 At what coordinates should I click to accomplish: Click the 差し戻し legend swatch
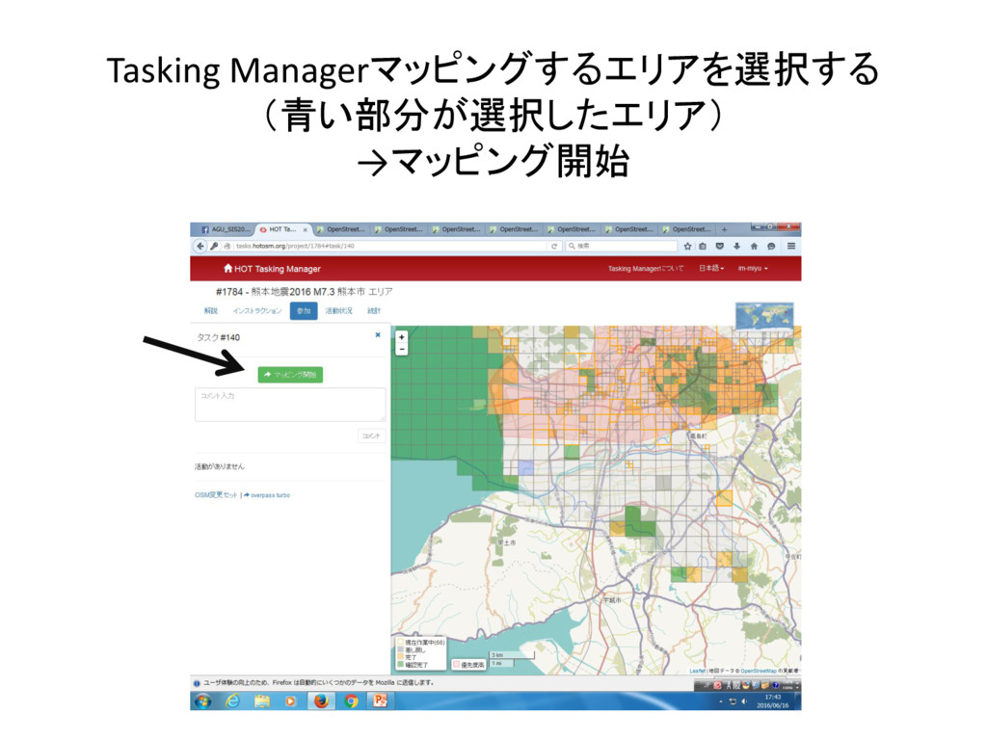400,650
